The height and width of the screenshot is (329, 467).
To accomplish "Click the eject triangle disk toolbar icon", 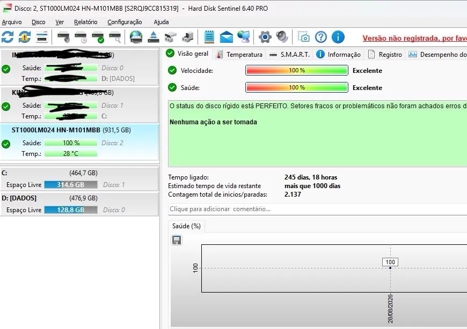I will [154, 37].
